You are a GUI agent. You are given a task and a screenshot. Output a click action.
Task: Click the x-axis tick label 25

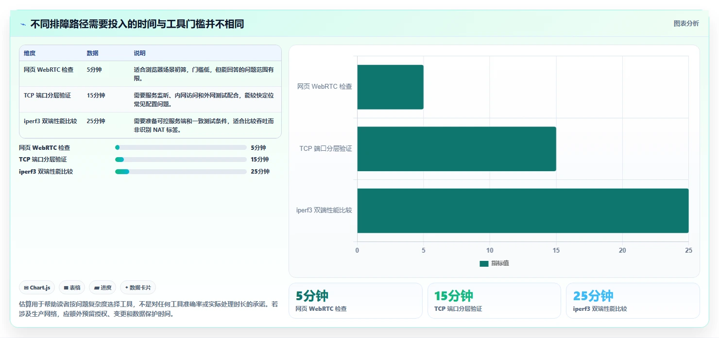(x=688, y=250)
